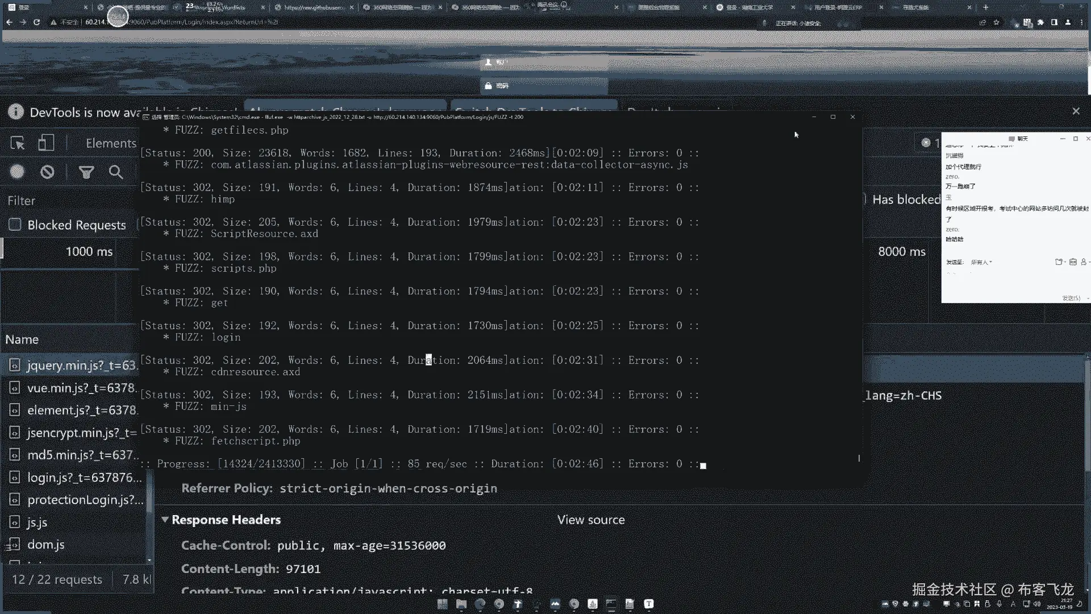Click the network filter funnel icon
Viewport: 1091px width, 614px height.
pyautogui.click(x=86, y=172)
